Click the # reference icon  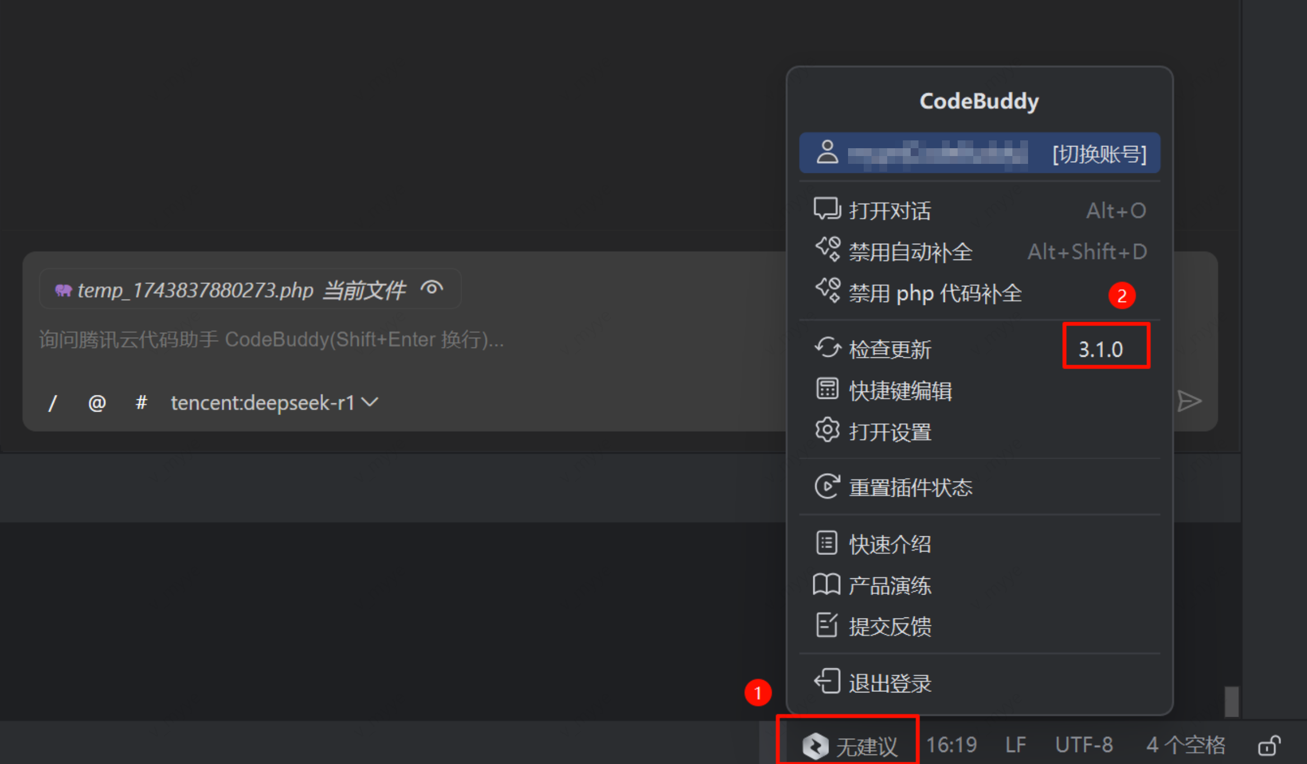pyautogui.click(x=141, y=402)
